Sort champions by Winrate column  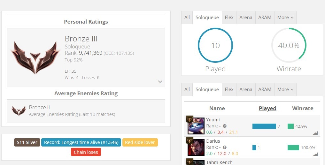point(303,108)
